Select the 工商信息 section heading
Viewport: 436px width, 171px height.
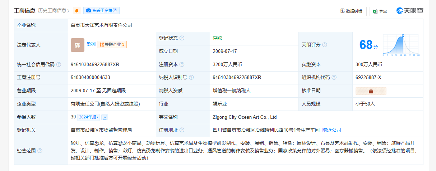tap(25, 11)
